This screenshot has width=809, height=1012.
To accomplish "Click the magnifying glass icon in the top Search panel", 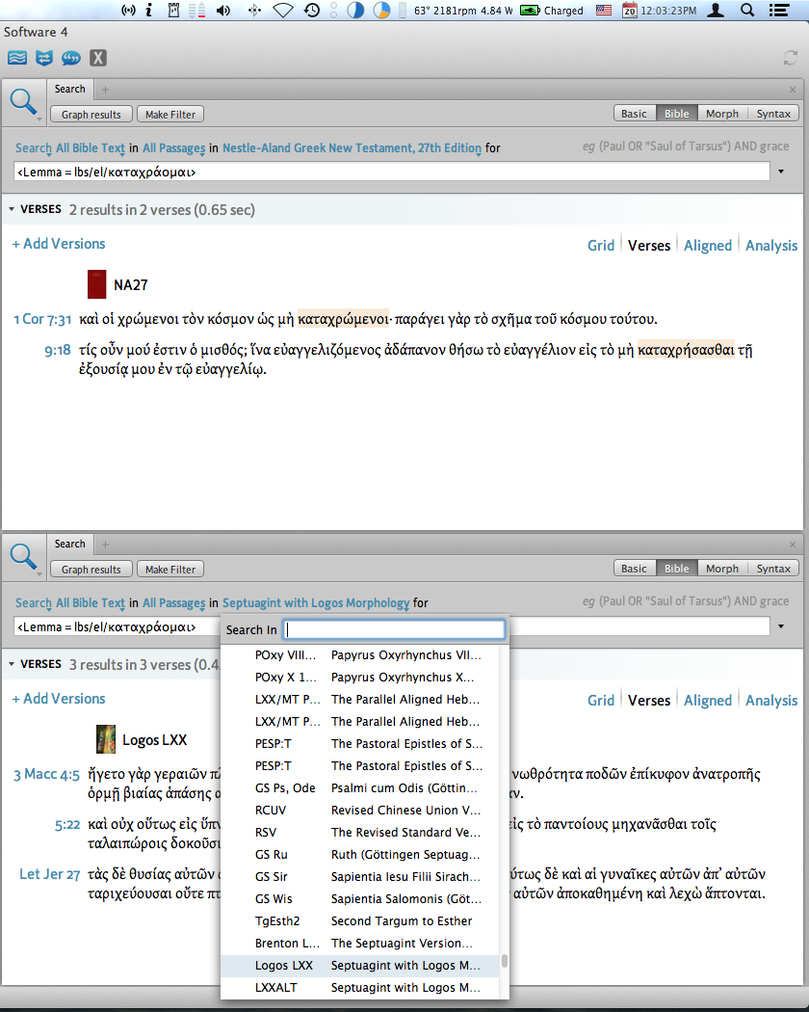I will coord(23,102).
